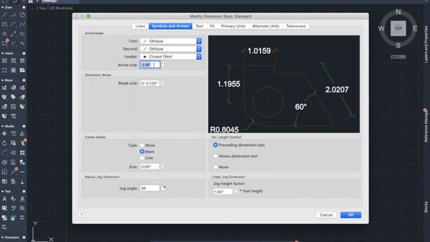This screenshot has width=430, height=242.
Task: Switch to the Symbols and Arrows tab
Action: (170, 26)
